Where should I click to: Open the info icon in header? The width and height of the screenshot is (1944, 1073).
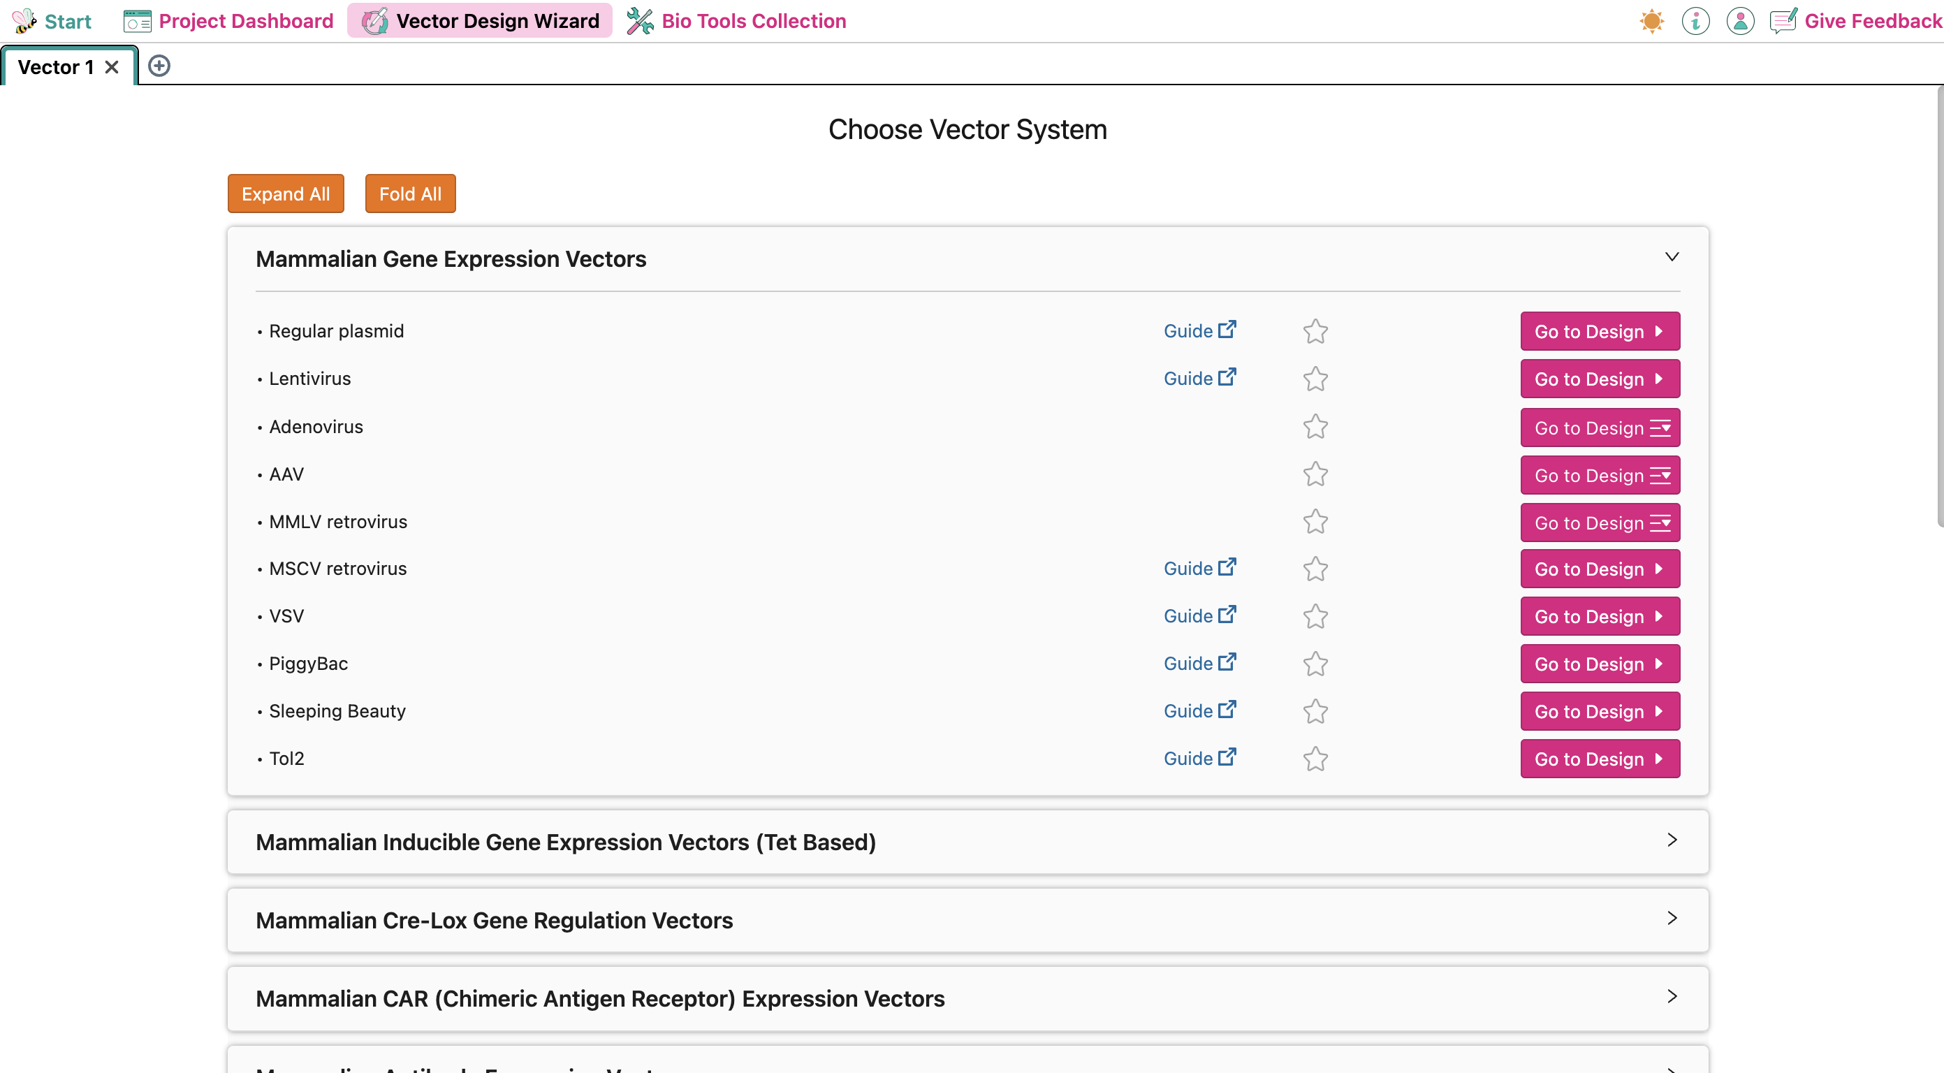tap(1695, 21)
